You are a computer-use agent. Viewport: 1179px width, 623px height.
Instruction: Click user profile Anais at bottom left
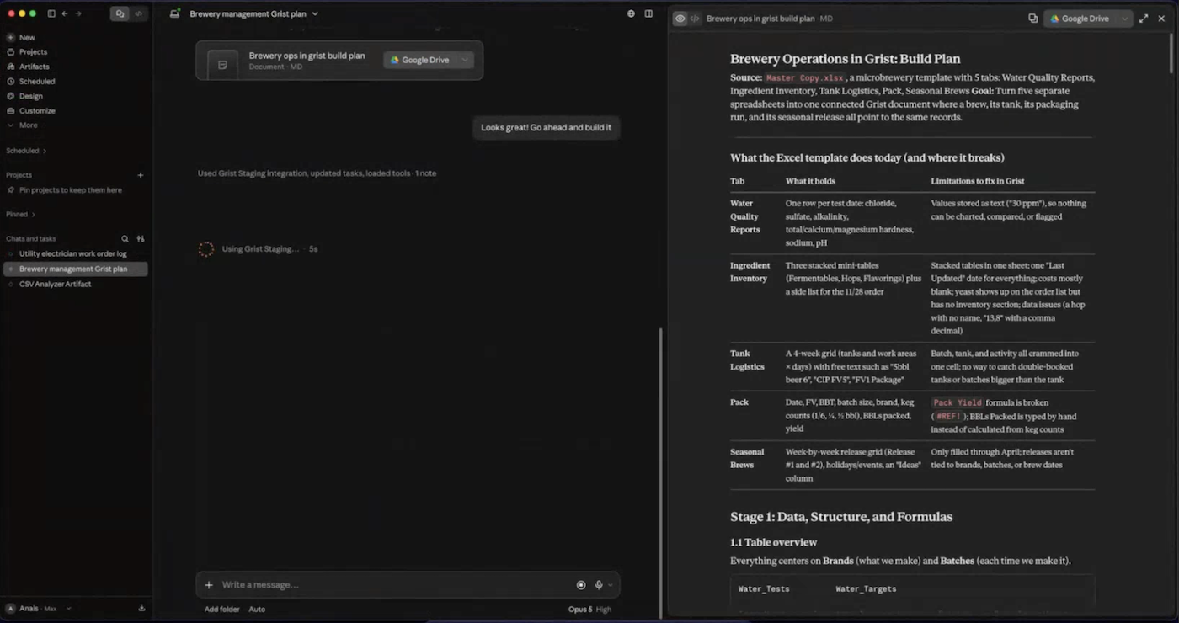38,608
